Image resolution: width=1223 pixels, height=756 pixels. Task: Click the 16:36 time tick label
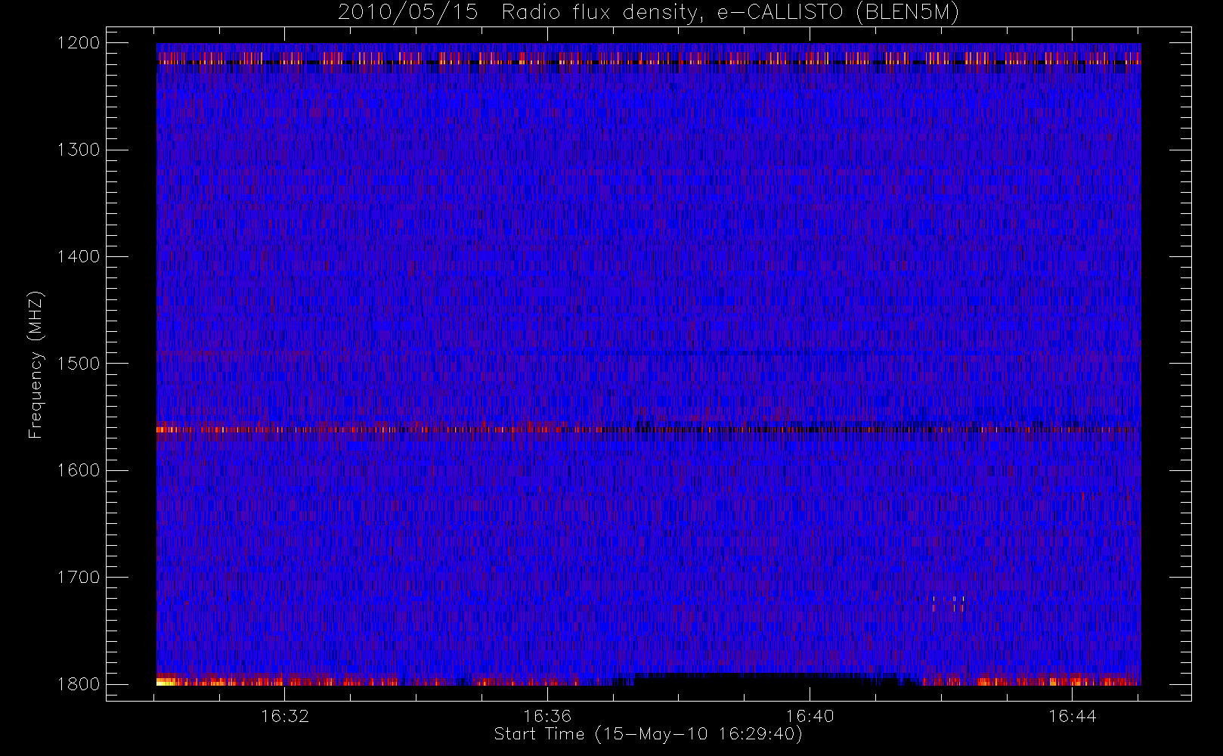tap(547, 716)
